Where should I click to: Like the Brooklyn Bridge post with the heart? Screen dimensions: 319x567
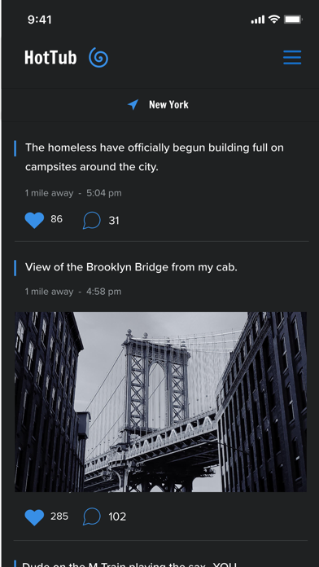click(x=34, y=516)
